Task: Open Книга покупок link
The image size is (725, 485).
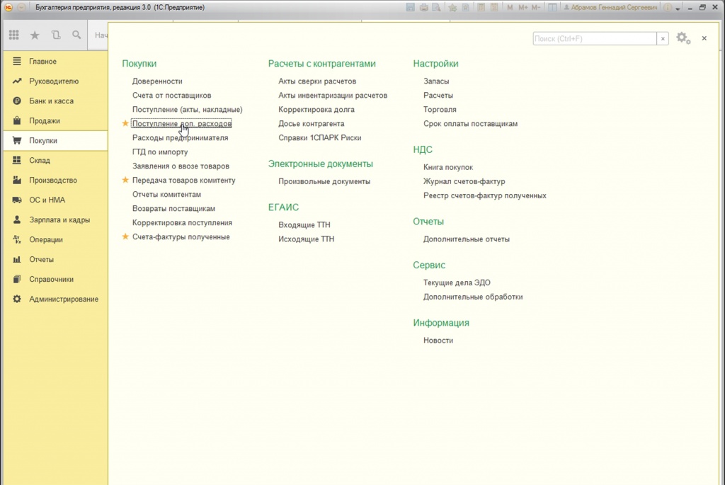Action: pos(448,167)
